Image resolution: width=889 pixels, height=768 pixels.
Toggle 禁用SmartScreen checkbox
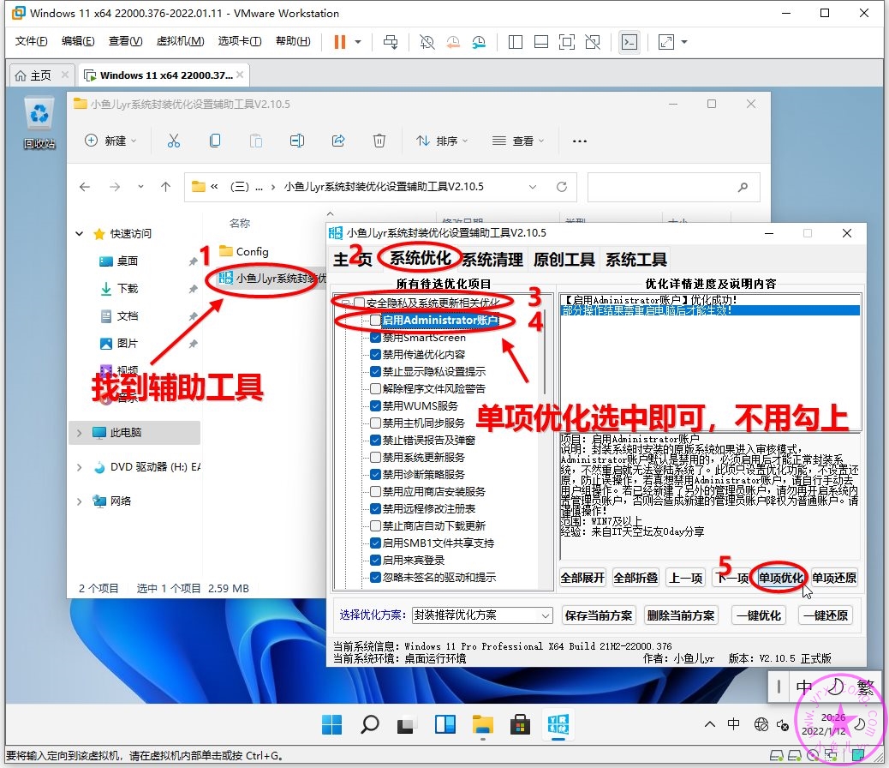point(375,337)
